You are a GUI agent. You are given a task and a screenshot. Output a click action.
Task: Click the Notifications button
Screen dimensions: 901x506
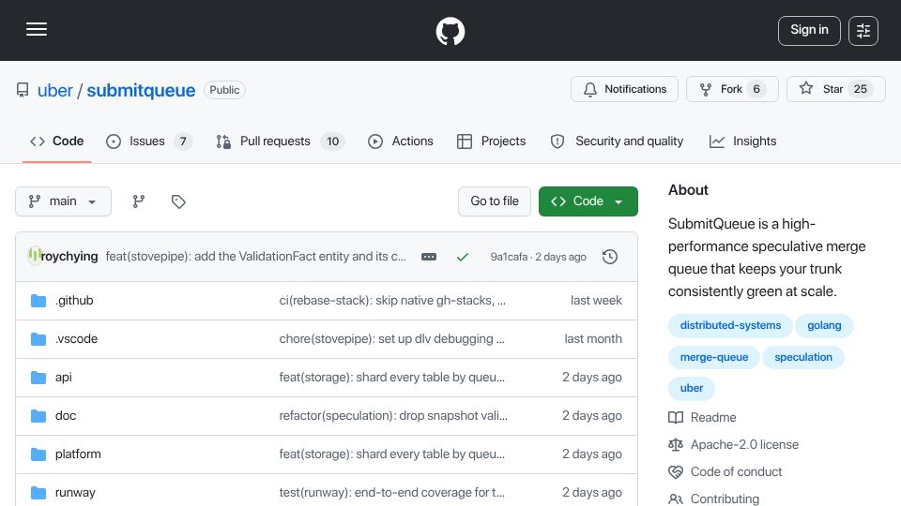(x=625, y=89)
